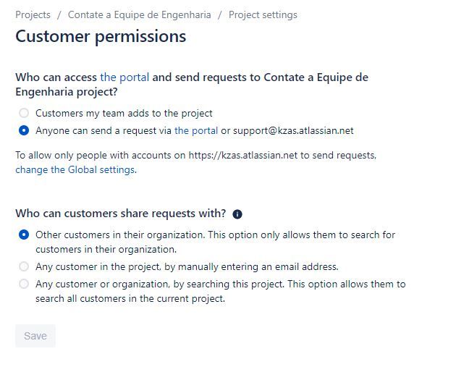Click 'search all customers in the current project' text
The width and height of the screenshot is (456, 367).
point(130,299)
